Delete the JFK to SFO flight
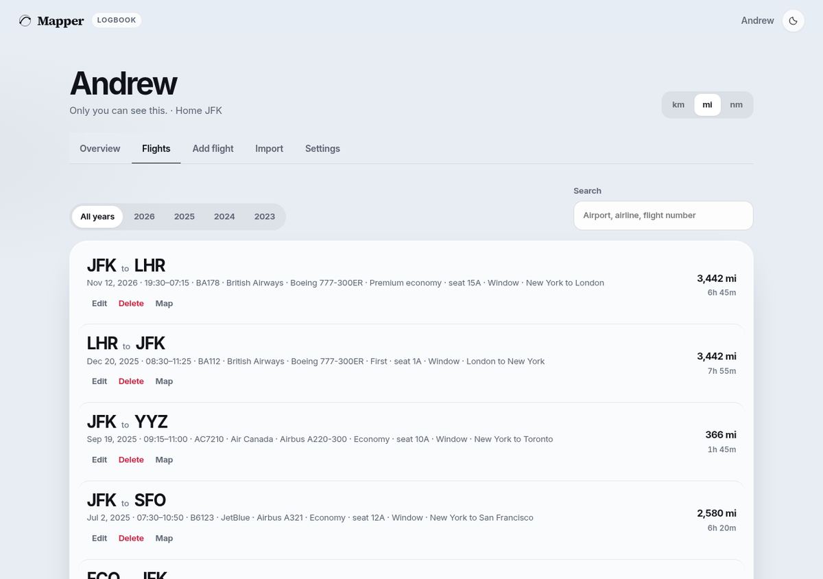 tap(131, 539)
